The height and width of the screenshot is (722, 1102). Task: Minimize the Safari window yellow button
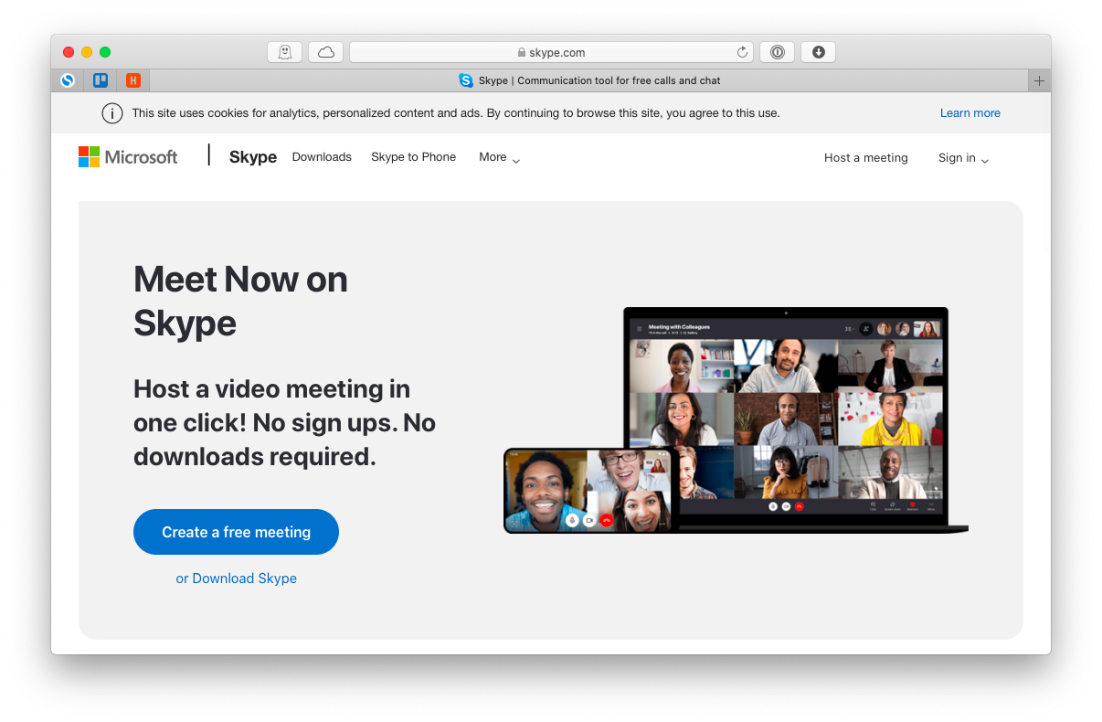[x=87, y=52]
